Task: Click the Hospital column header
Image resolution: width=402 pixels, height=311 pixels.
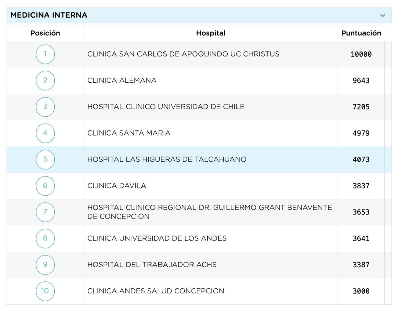Action: 210,33
